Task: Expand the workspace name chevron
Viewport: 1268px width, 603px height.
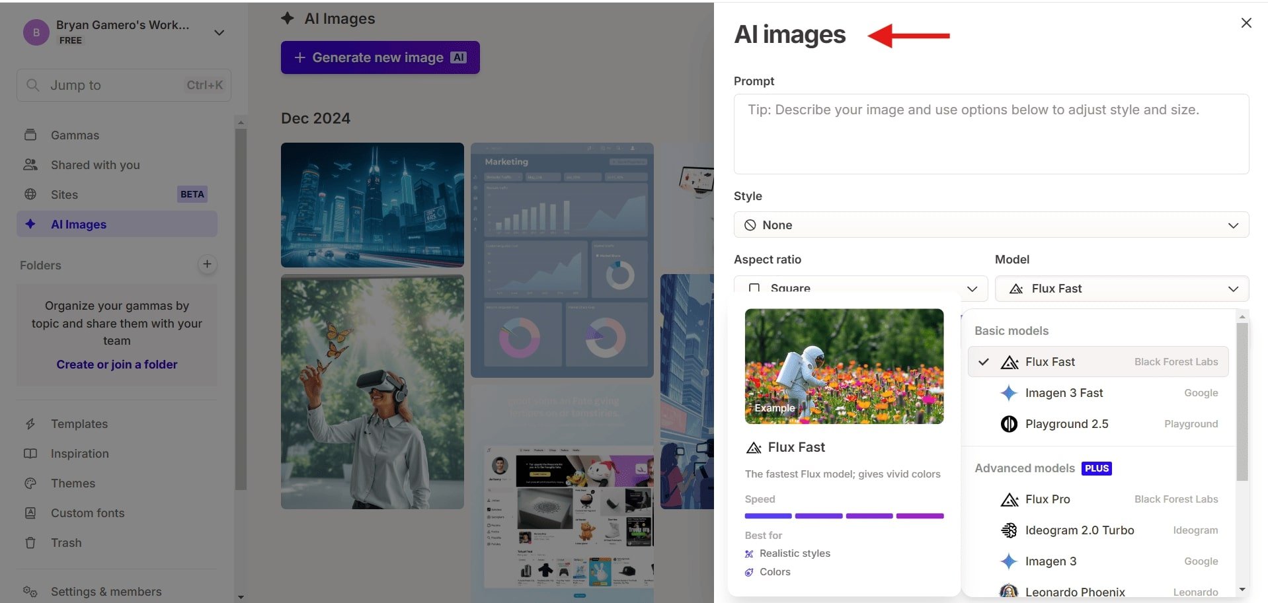Action: tap(219, 32)
